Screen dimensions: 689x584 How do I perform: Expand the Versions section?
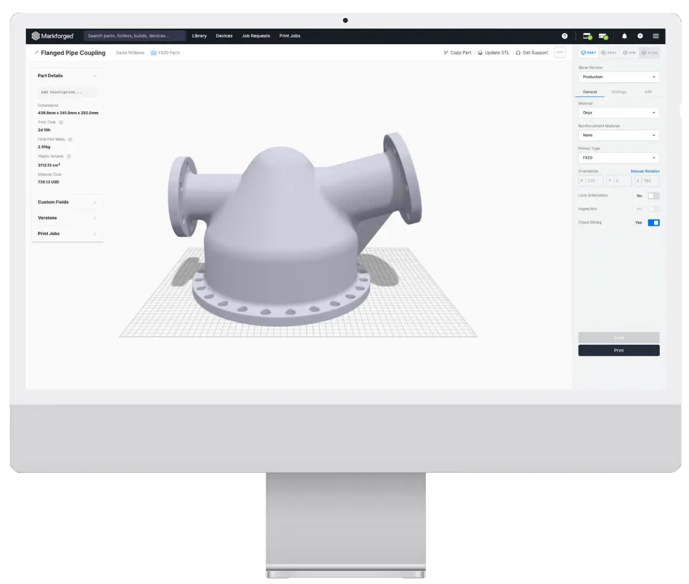tap(67, 218)
